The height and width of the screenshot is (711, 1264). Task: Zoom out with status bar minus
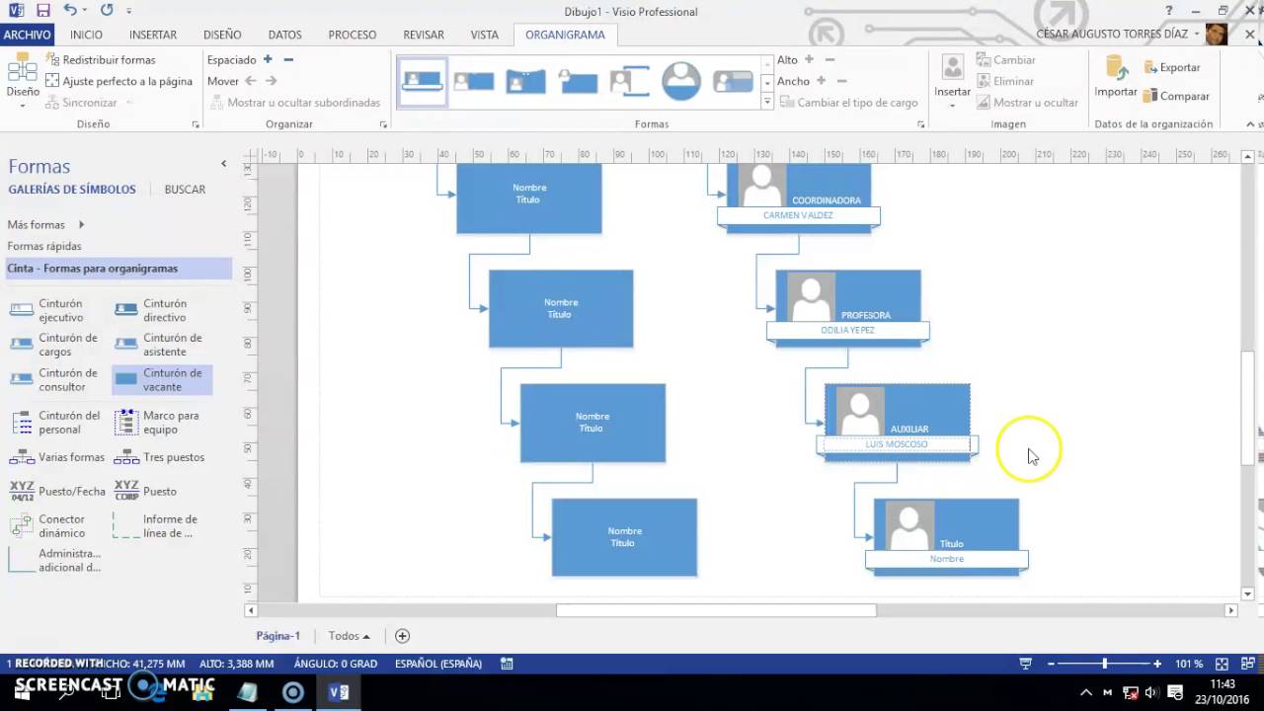click(1051, 664)
